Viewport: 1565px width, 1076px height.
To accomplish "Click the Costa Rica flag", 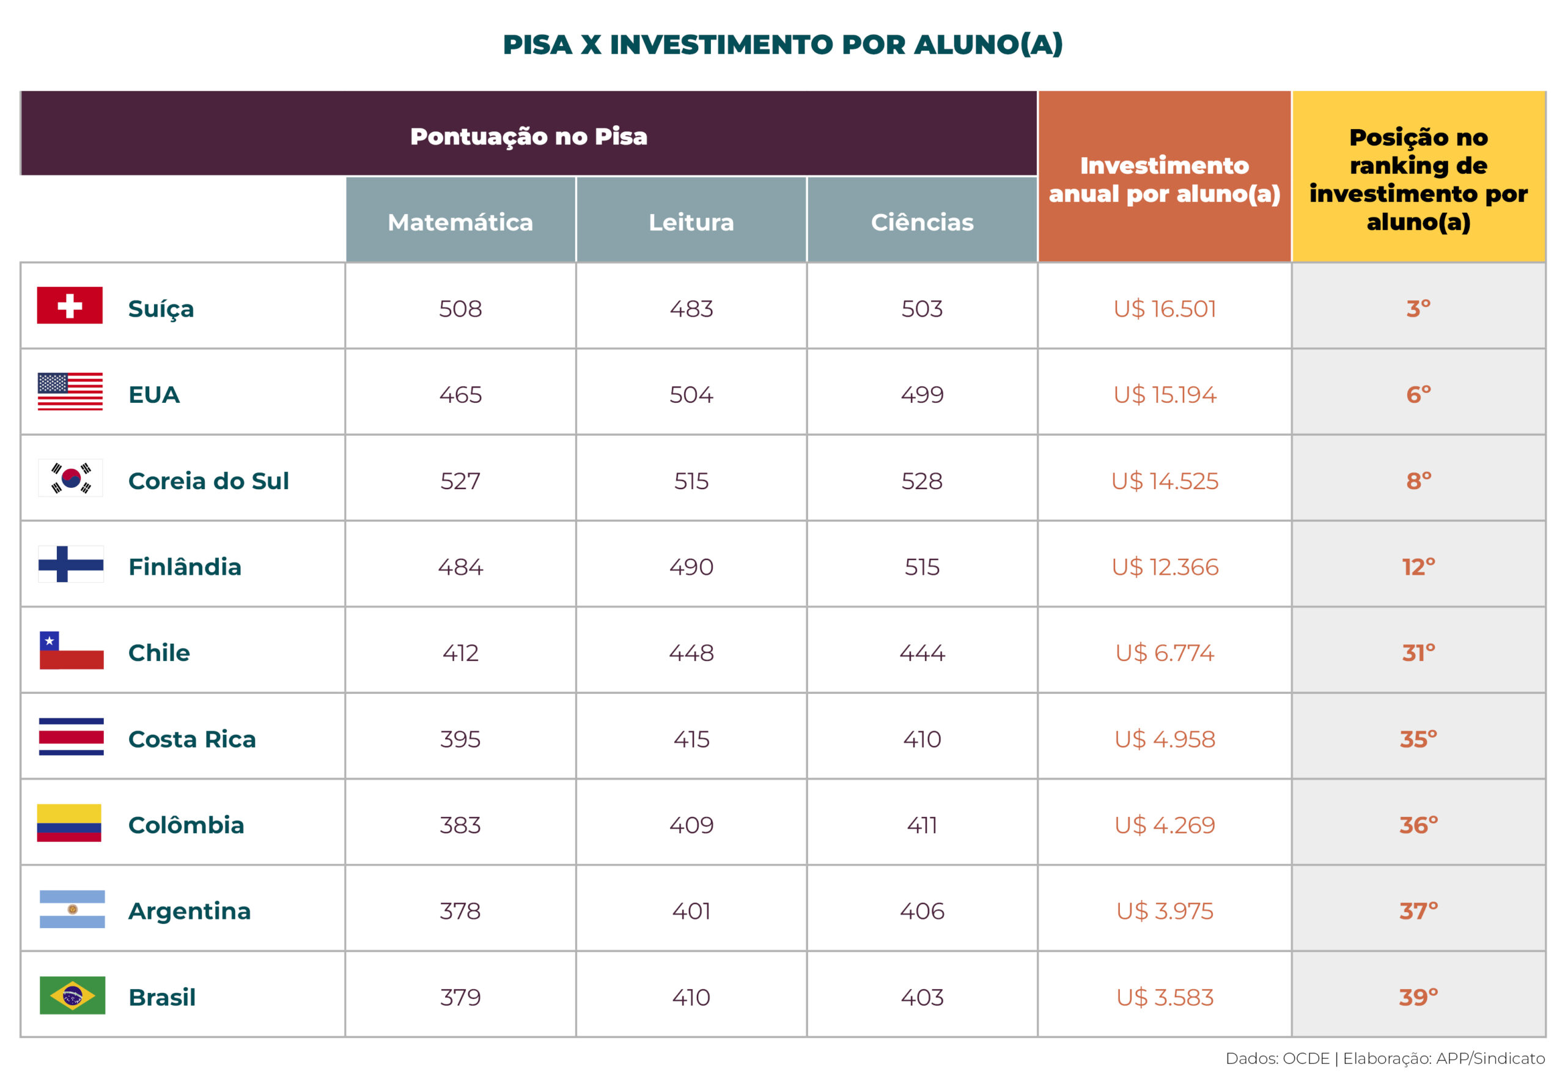I will pyautogui.click(x=72, y=737).
